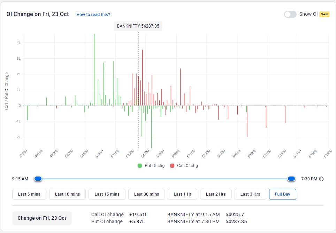Click the right time slider handle at 7:30 PM

[291, 179]
